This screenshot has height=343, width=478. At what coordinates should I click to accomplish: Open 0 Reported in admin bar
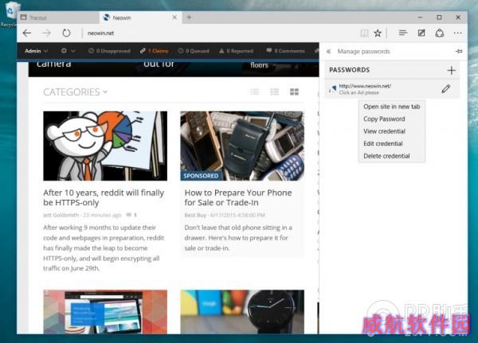click(237, 51)
